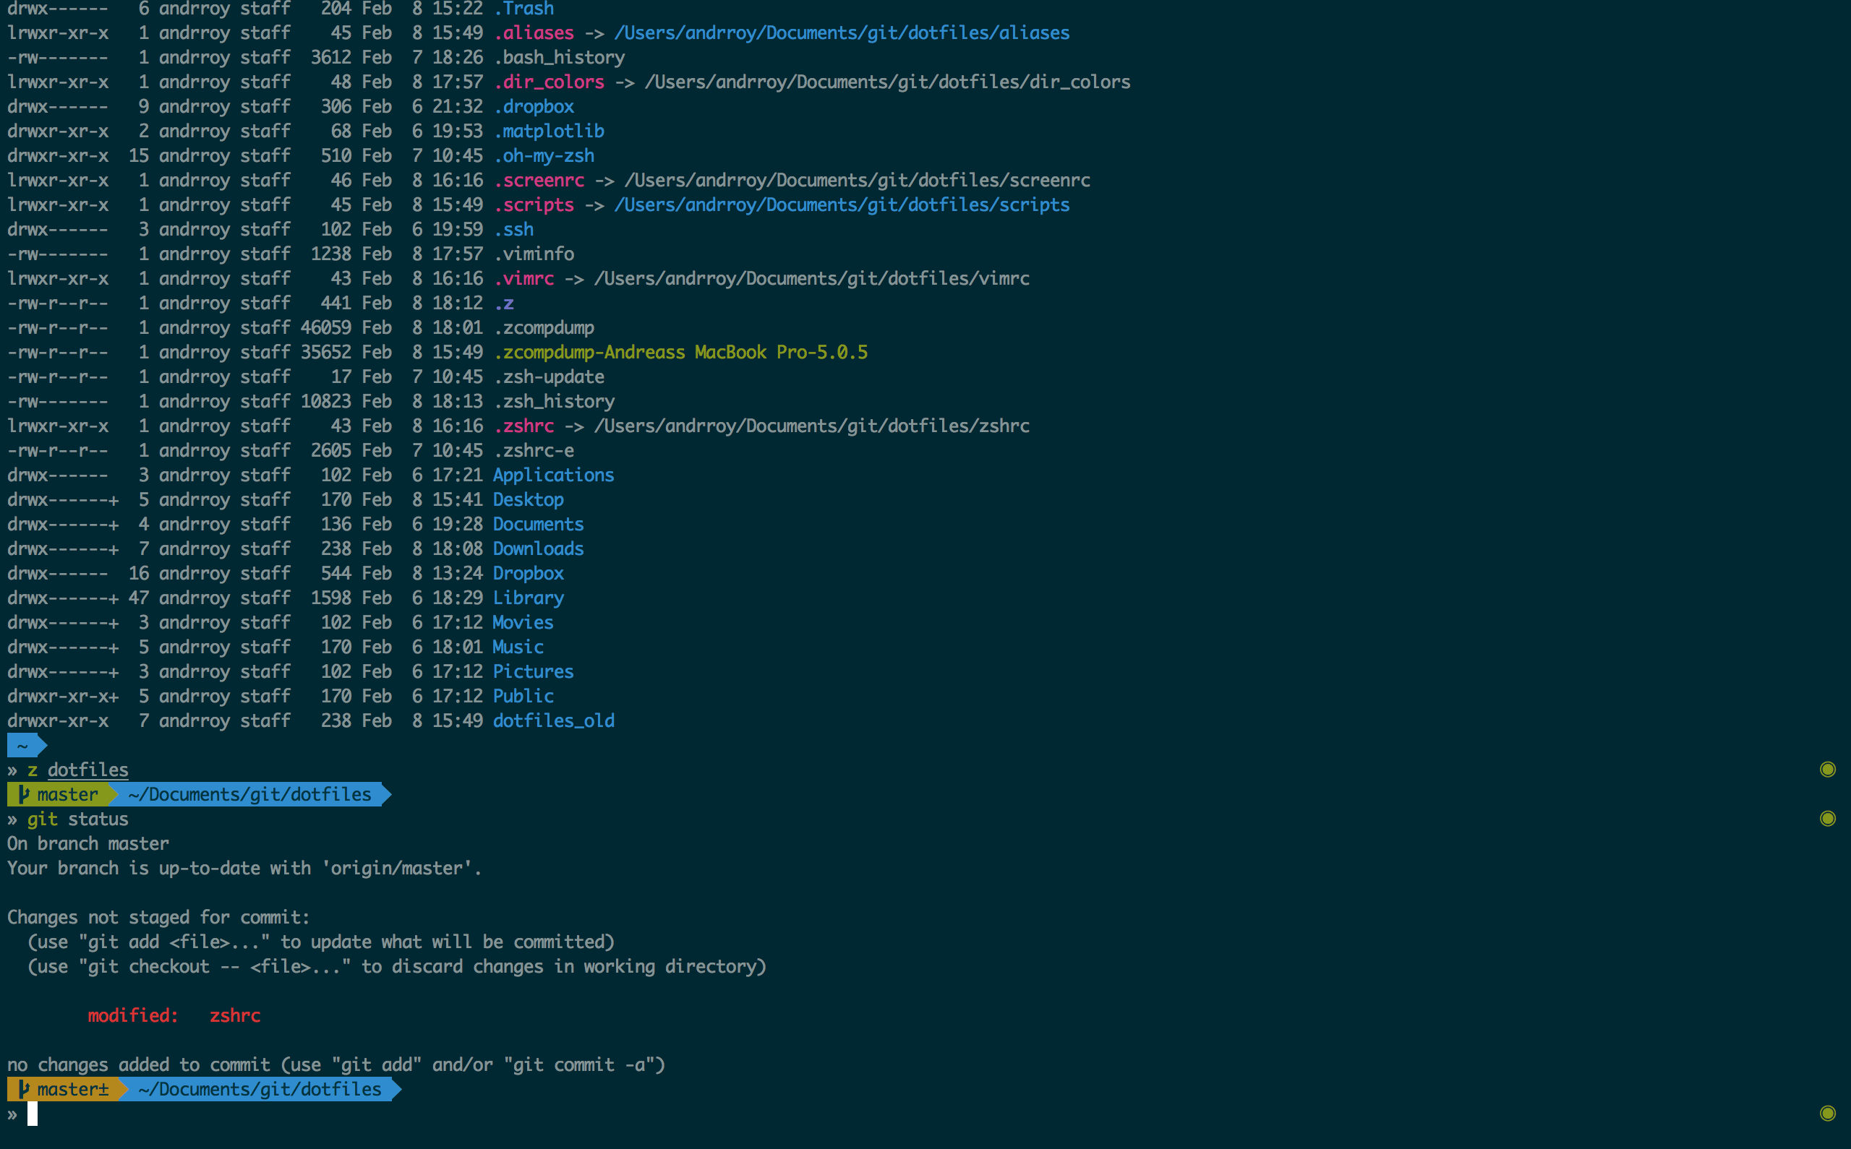The height and width of the screenshot is (1149, 1851).
Task: Click the green status dot beside 'z dotfiles'
Action: point(1827,769)
